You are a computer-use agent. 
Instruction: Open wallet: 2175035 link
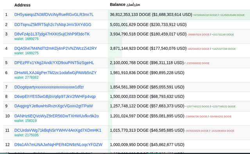click(27, 135)
